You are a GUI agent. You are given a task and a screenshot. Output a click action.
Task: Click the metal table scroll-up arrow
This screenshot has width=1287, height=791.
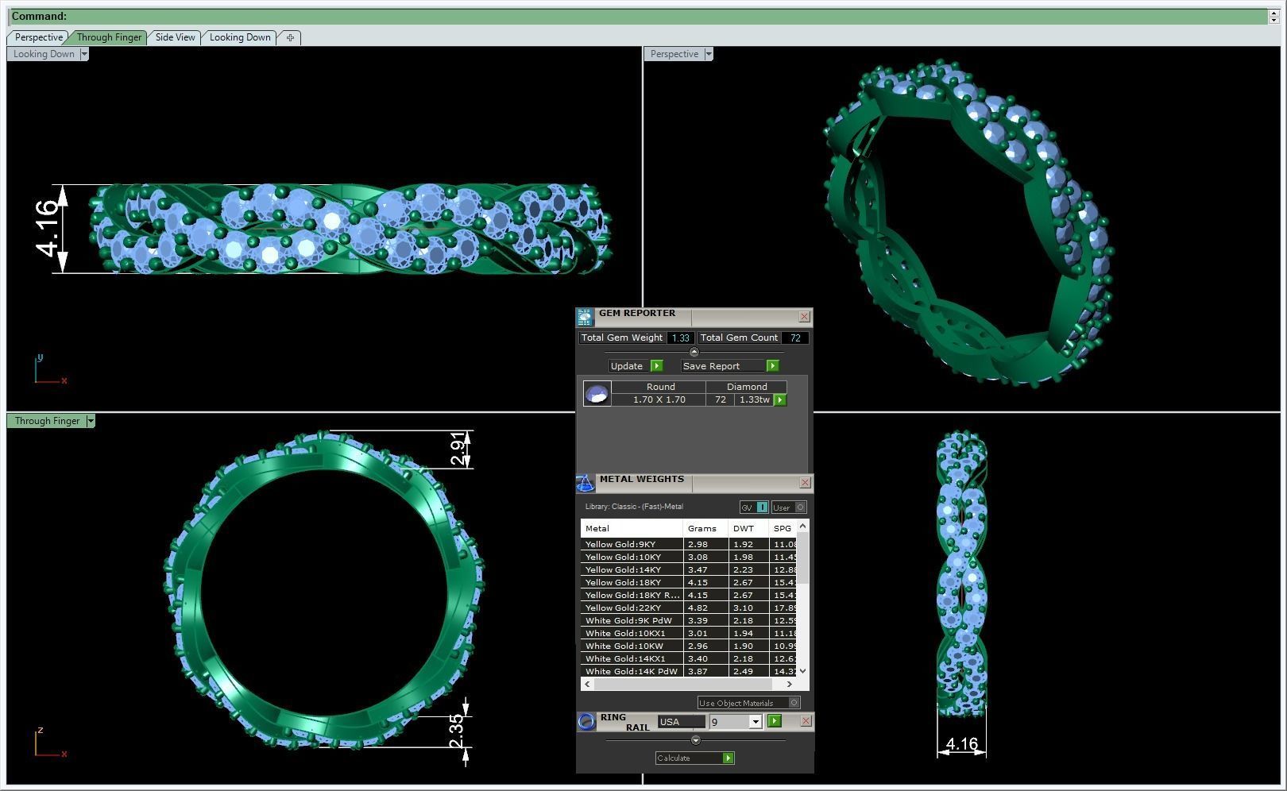point(802,526)
